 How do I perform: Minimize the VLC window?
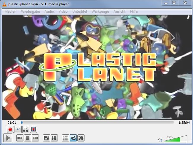pos(166,3)
